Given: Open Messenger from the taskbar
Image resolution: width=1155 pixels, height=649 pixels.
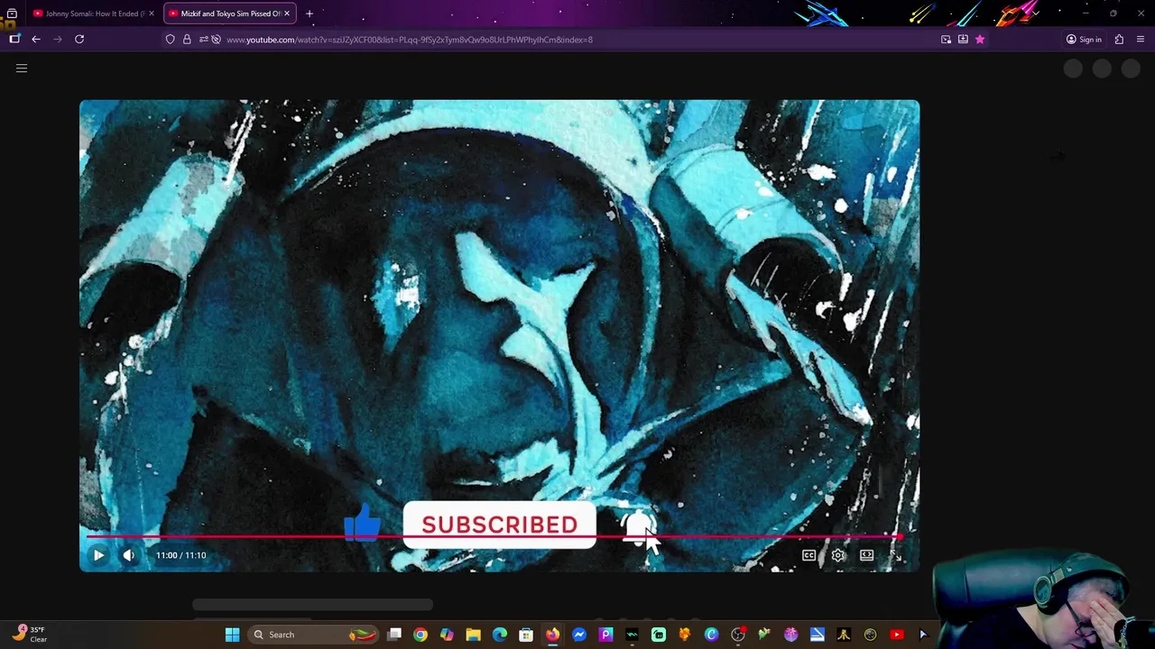Looking at the screenshot, I should pos(579,635).
